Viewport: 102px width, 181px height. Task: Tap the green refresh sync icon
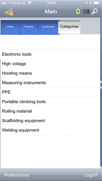pyautogui.click(x=78, y=12)
